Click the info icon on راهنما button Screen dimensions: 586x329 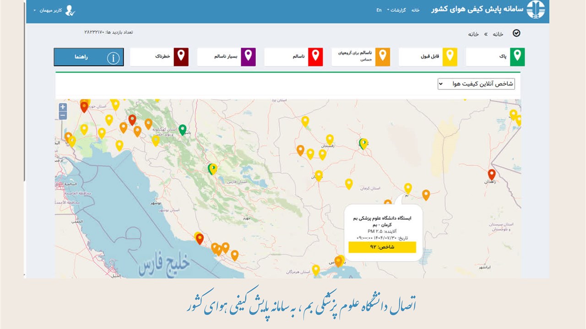(113, 58)
